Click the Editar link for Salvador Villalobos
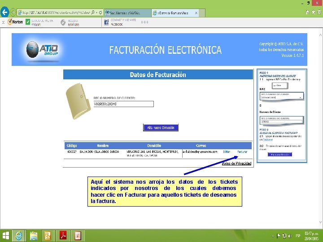323x242 pixels. pyautogui.click(x=227, y=151)
